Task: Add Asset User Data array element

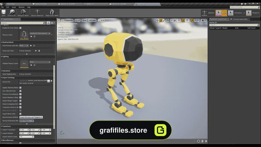Action: 36,51
